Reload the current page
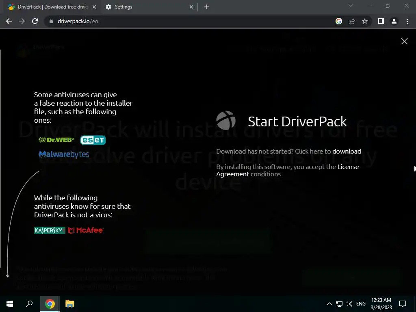The width and height of the screenshot is (416, 312). (35, 21)
